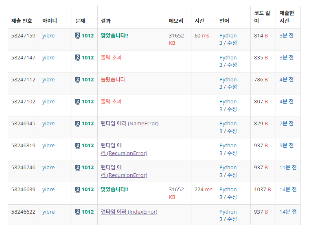Click the tier badge icon in row 58246746
The width and height of the screenshot is (320, 225).
pyautogui.click(x=77, y=168)
